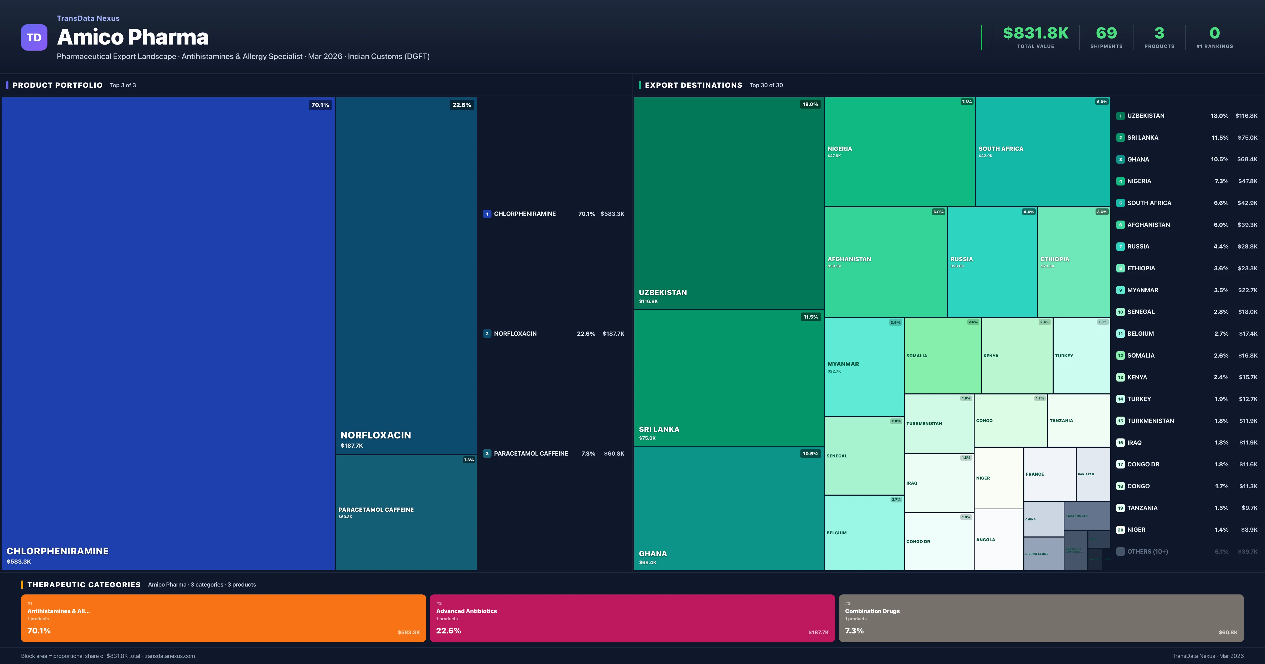
Task: Open the Therapeutic Categories section
Action: point(84,585)
